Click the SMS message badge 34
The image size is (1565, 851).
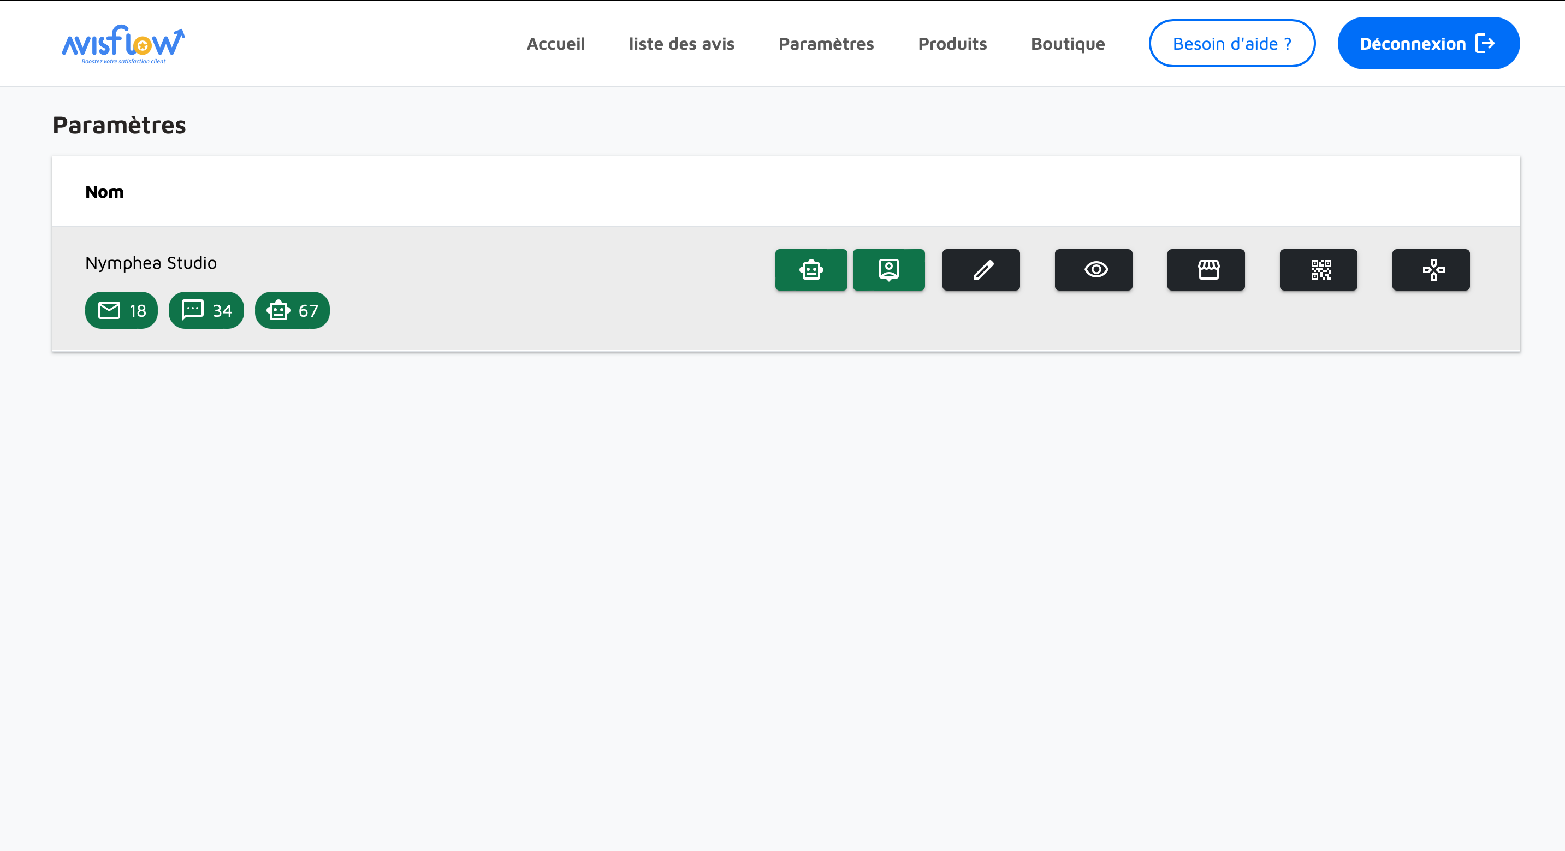(206, 311)
